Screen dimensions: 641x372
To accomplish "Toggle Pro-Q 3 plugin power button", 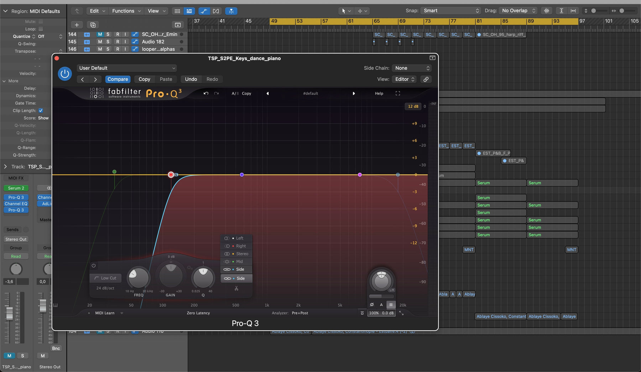I will 65,74.
